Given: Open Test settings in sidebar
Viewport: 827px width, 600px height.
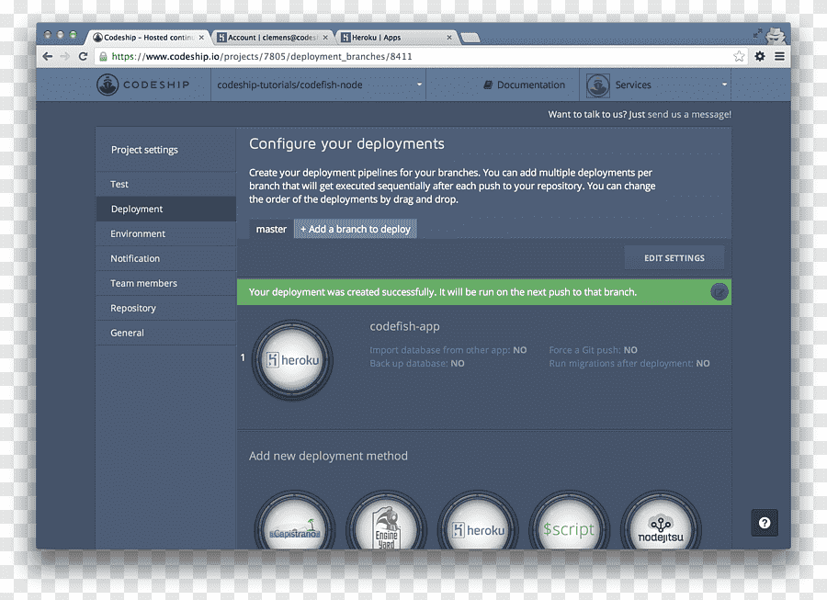Looking at the screenshot, I should coord(165,184).
